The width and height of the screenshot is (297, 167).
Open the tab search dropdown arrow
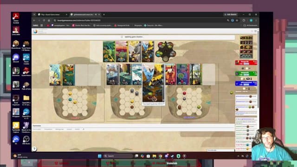point(34,14)
